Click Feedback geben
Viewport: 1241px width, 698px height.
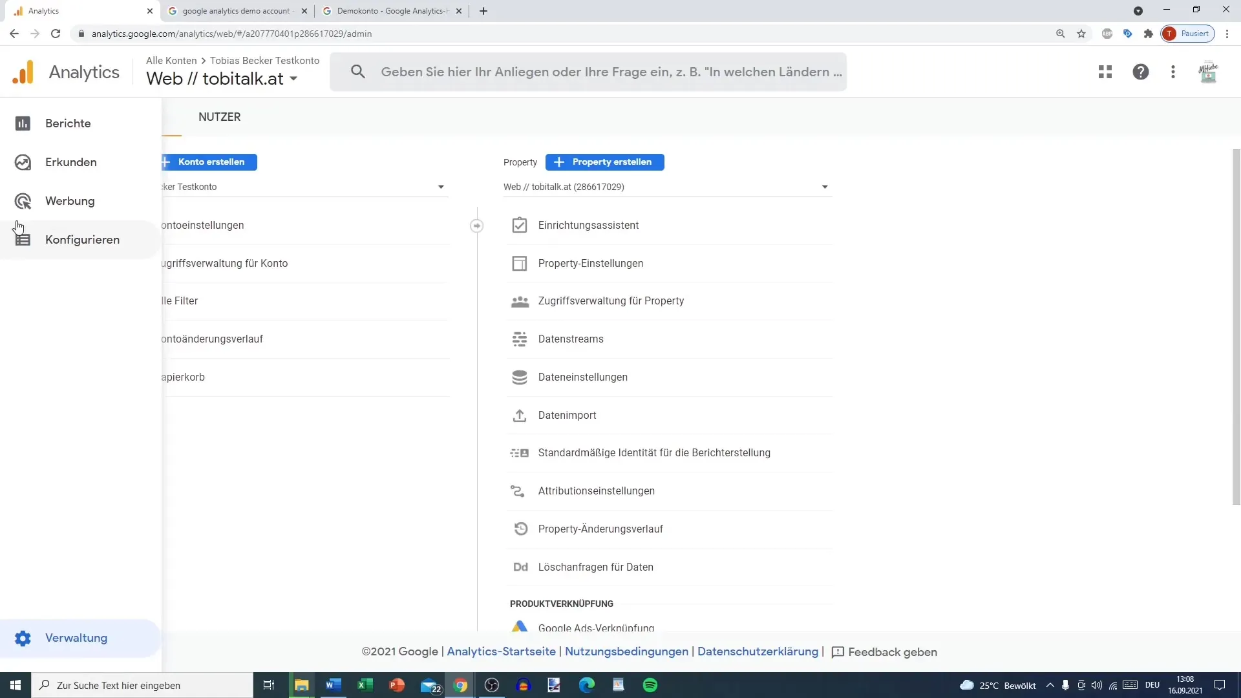pos(884,653)
